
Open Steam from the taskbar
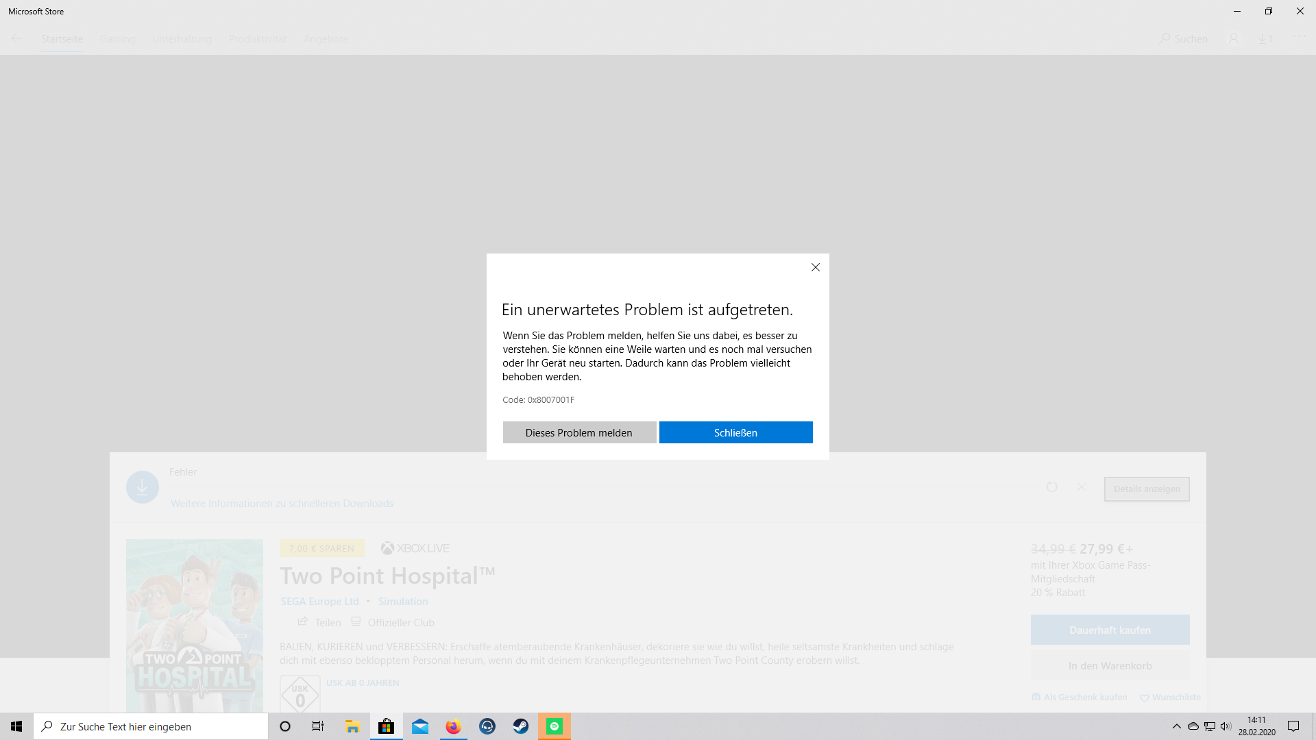click(x=521, y=726)
